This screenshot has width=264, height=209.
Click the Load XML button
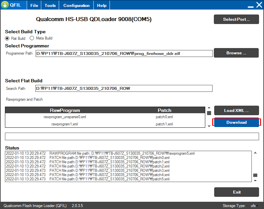click(x=236, y=111)
